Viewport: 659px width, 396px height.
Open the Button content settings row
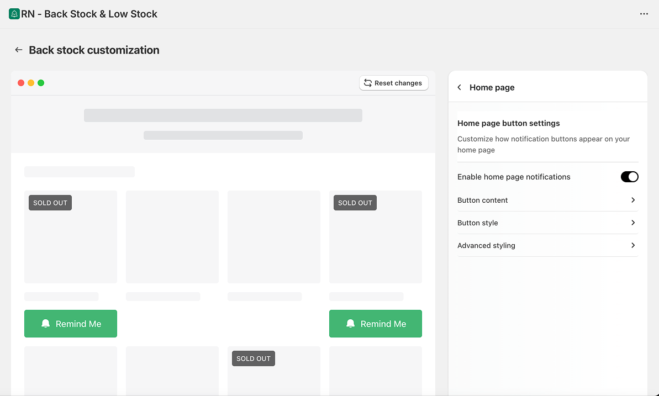point(483,200)
